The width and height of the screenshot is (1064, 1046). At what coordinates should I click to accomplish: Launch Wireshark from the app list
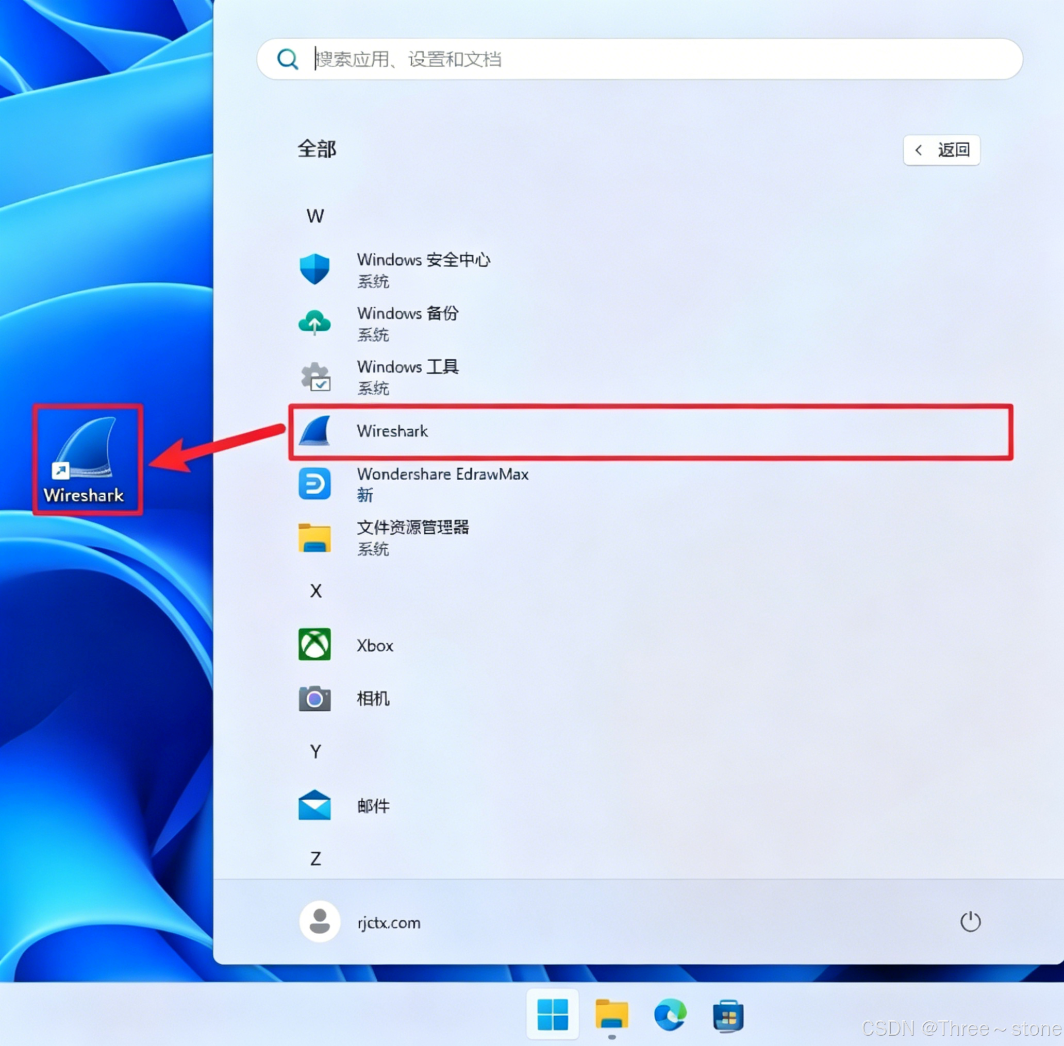(392, 431)
